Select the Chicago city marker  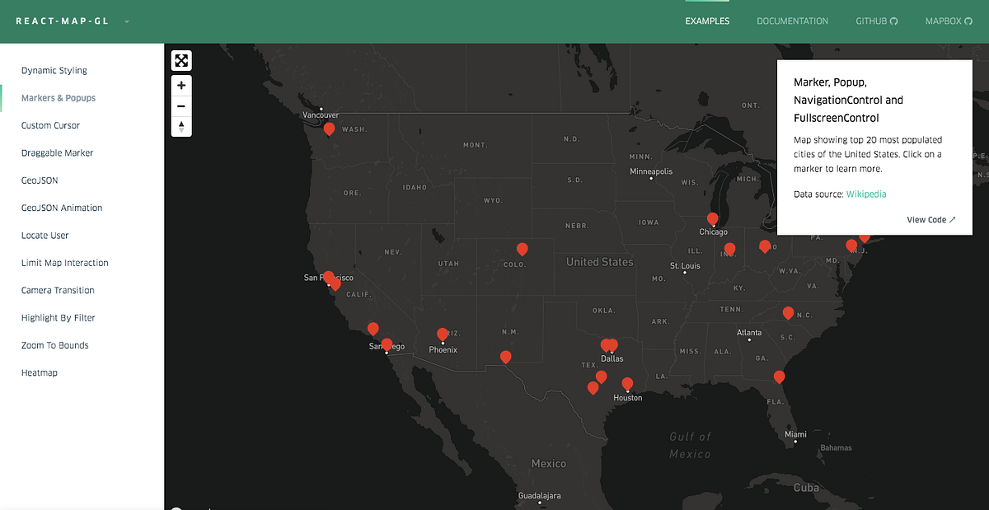pos(713,218)
